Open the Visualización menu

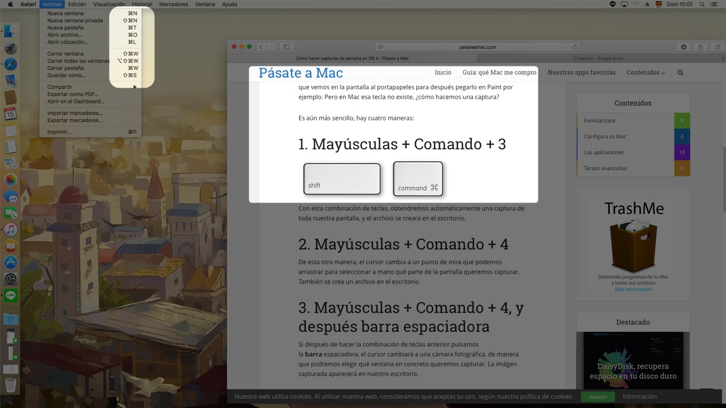109,4
